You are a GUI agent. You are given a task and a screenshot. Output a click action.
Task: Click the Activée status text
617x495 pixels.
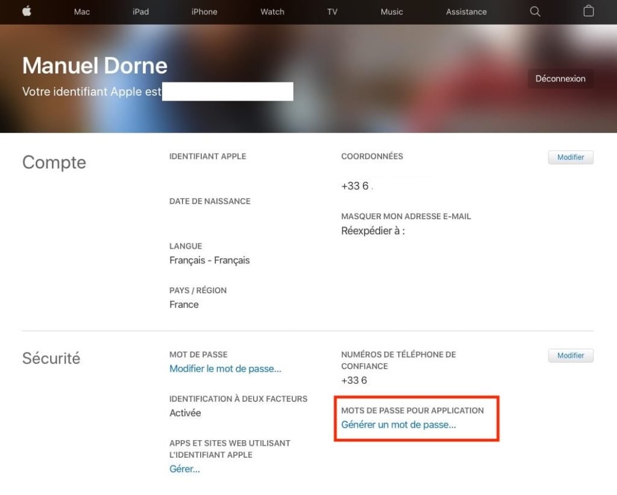pos(185,413)
